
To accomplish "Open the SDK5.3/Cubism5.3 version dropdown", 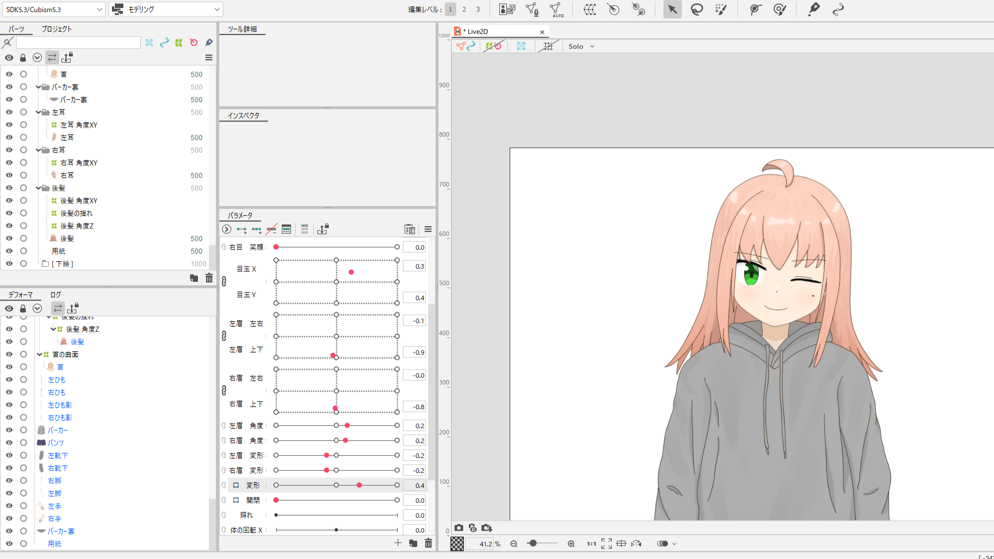I will click(x=53, y=9).
